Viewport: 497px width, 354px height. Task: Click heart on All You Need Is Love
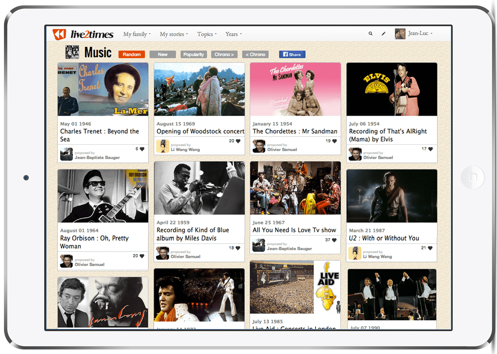pos(334,240)
